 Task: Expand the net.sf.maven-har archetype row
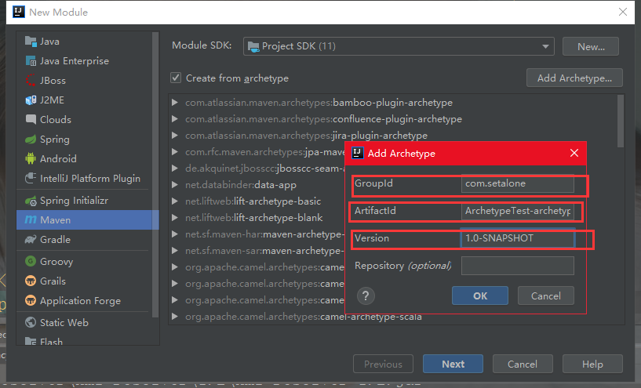tap(175, 234)
